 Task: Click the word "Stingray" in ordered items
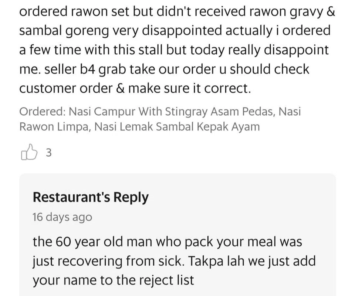click(187, 111)
